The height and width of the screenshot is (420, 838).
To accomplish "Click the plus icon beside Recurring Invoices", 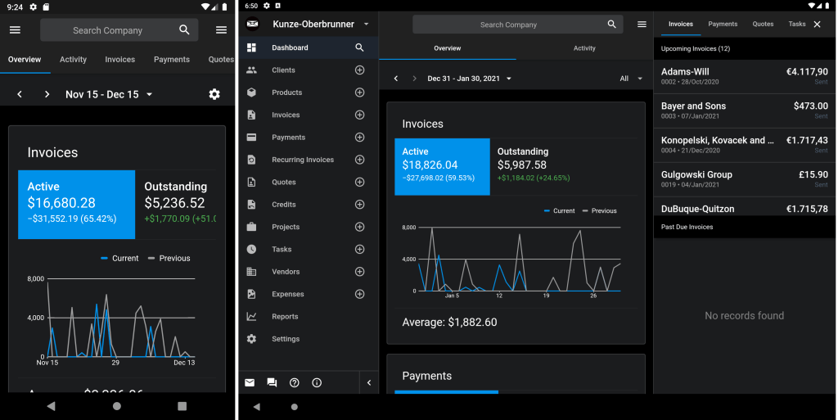I will [359, 160].
